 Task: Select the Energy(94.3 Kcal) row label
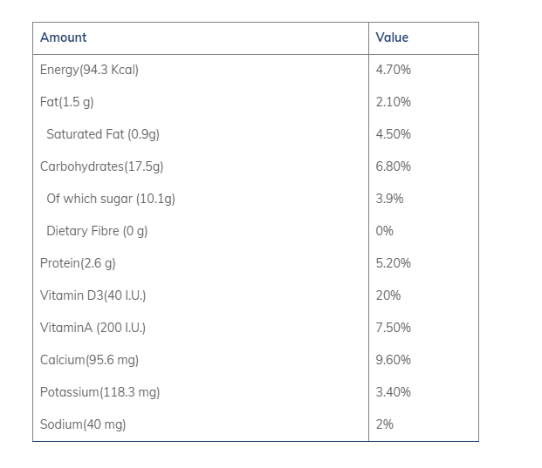click(89, 70)
